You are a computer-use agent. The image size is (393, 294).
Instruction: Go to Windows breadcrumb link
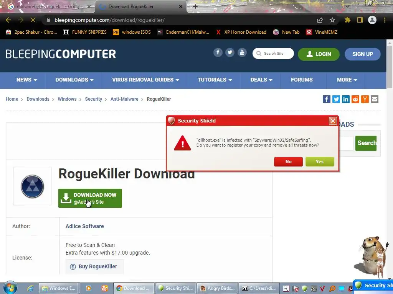(67, 99)
